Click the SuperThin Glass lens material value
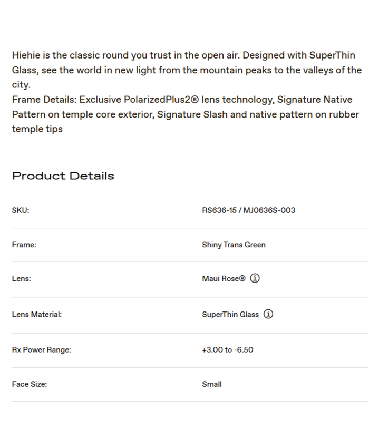 tap(230, 315)
